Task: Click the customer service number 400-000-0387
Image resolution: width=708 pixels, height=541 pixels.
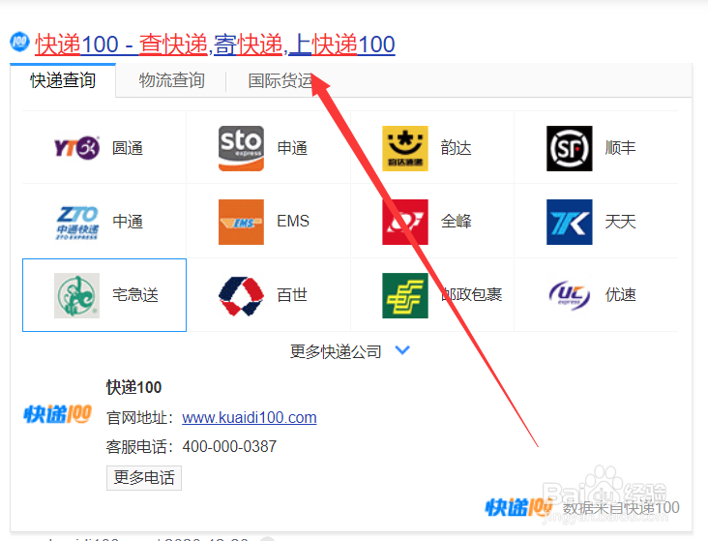Action: coord(229,447)
